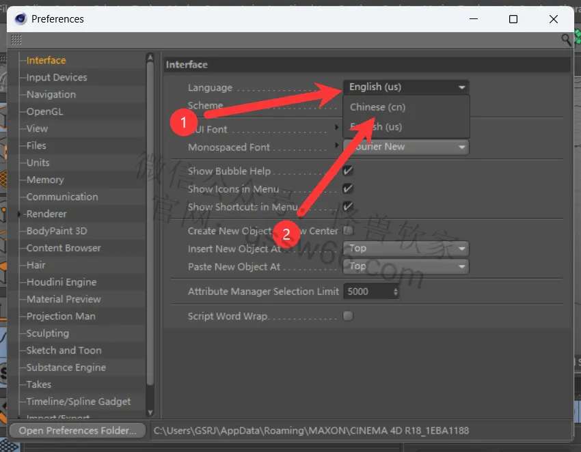Select OpenGL category
Screen dimensions: 581x452
(x=44, y=111)
